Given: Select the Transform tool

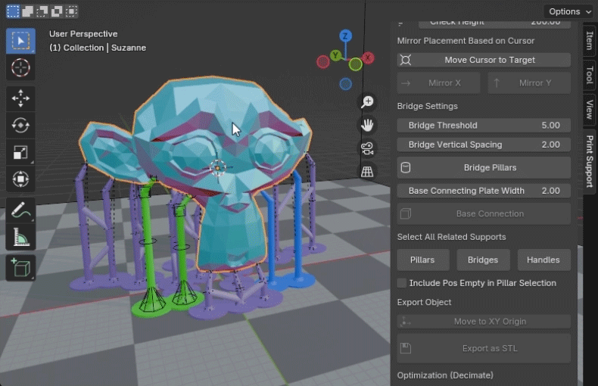Looking at the screenshot, I should [x=20, y=179].
